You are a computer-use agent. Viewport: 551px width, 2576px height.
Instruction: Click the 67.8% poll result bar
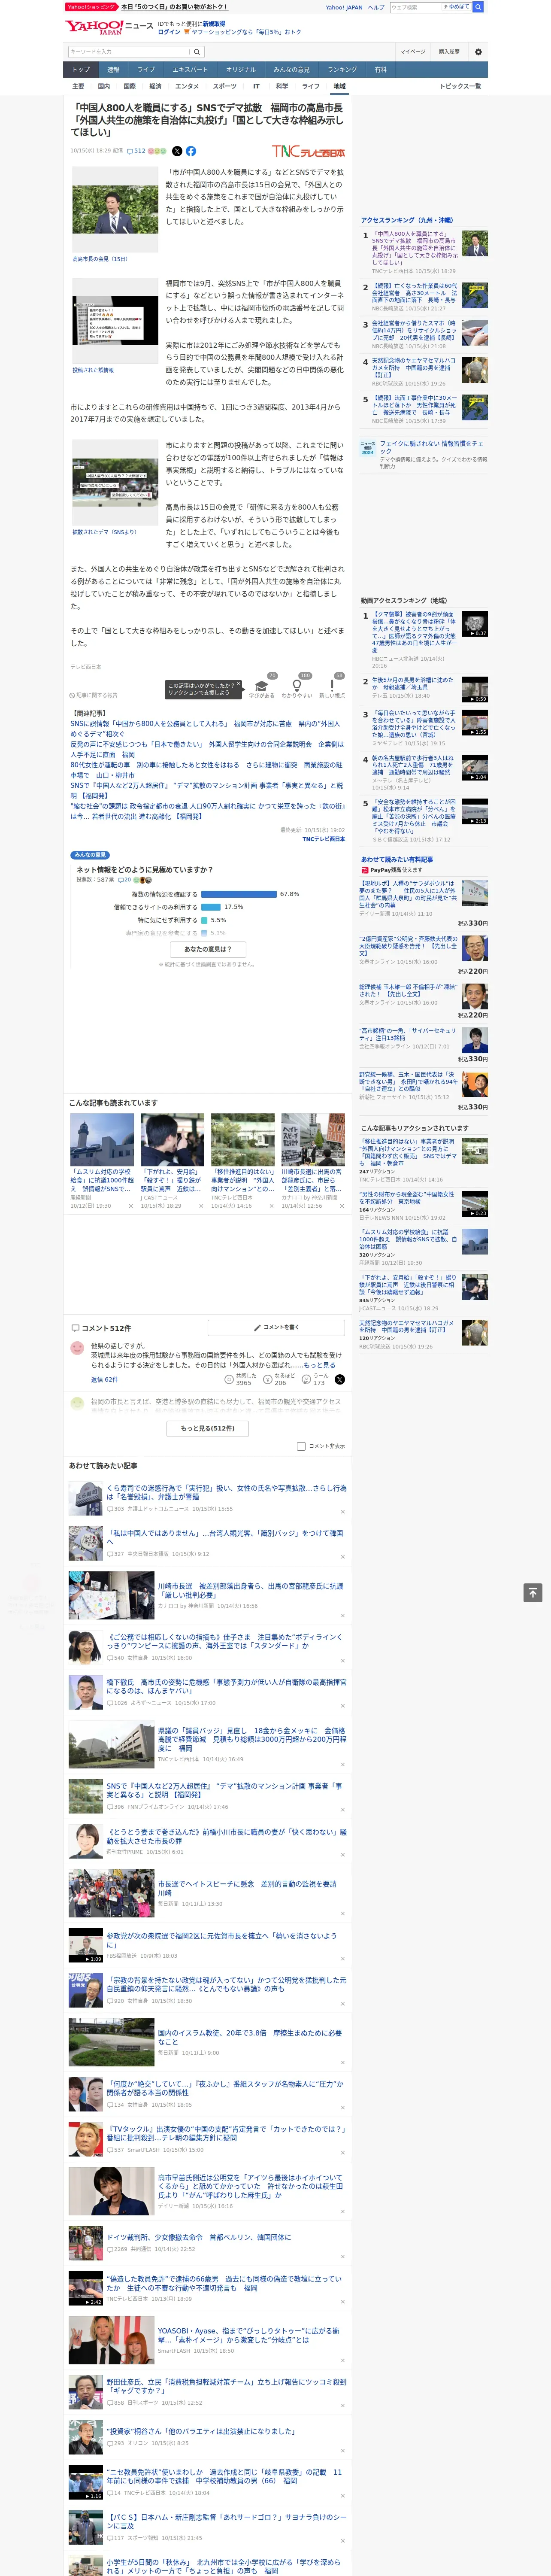coord(240,894)
